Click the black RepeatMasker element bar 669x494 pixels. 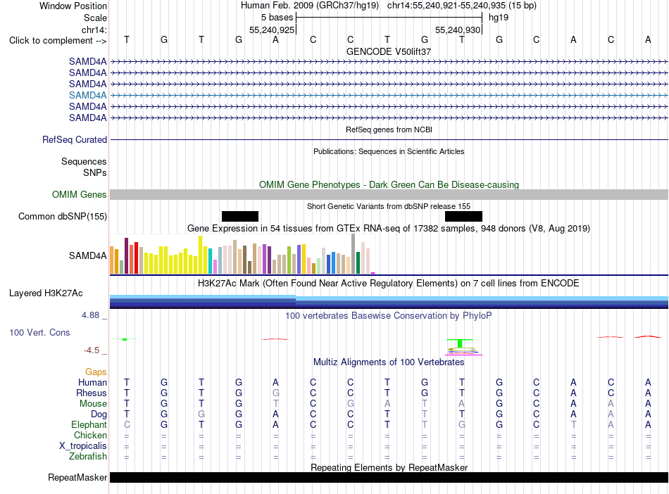point(389,477)
